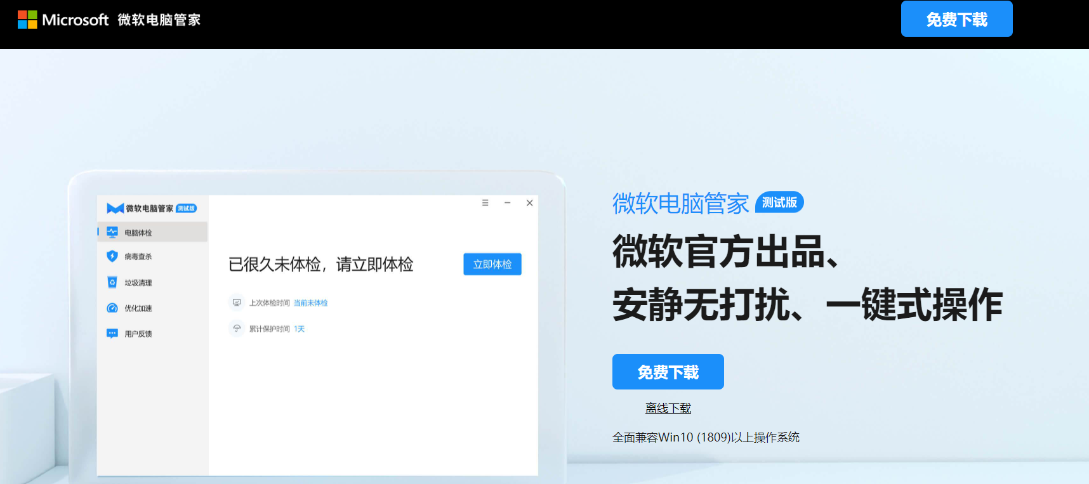Click 微软电脑管家 text in header
This screenshot has height=484, width=1089.
(159, 20)
